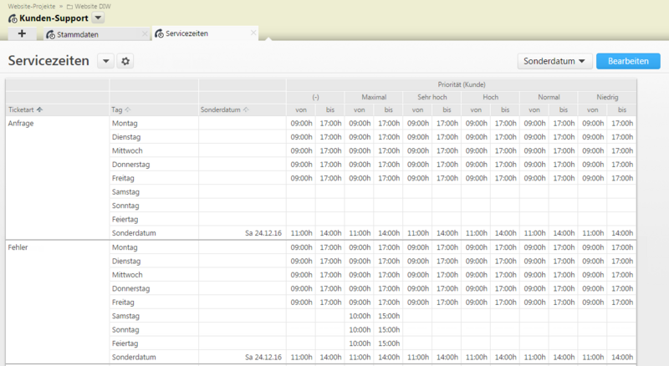Viewport: 669px width, 366px height.
Task: Click the Normal priority header
Action: (x=549, y=97)
